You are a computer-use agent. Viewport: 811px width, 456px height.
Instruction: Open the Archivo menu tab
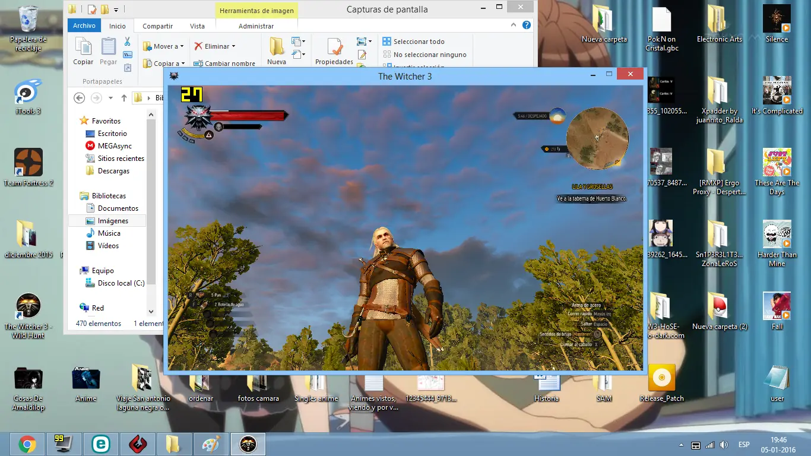click(x=84, y=26)
